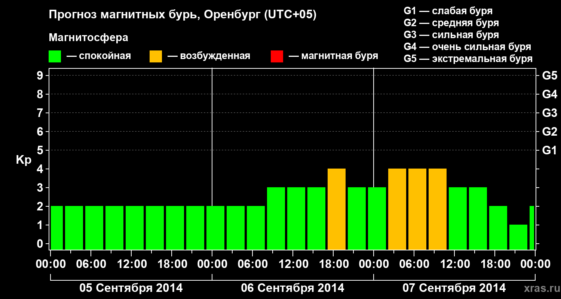Click the date label '06 Сентября 2014'
The image size is (561, 299).
click(x=293, y=288)
